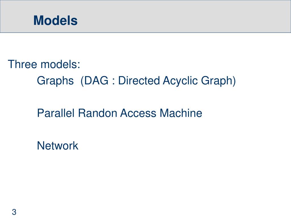Click the capital "P" of Parallel

click(40, 113)
